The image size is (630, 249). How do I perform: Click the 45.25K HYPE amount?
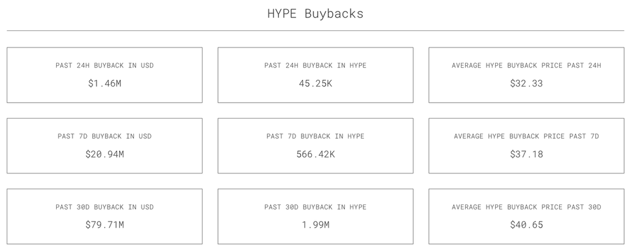click(x=315, y=83)
